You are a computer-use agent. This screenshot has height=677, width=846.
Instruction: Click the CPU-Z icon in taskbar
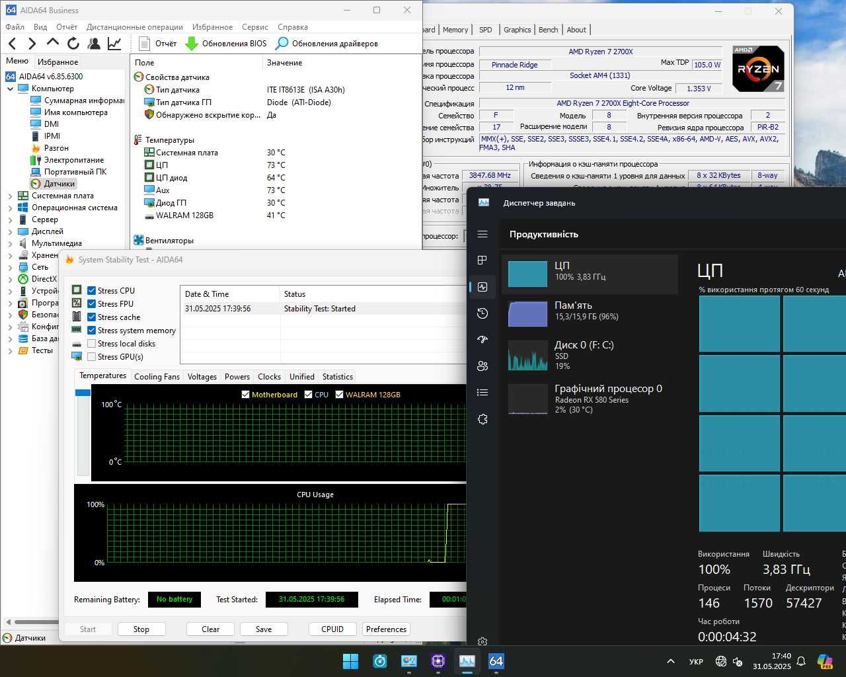click(x=438, y=661)
